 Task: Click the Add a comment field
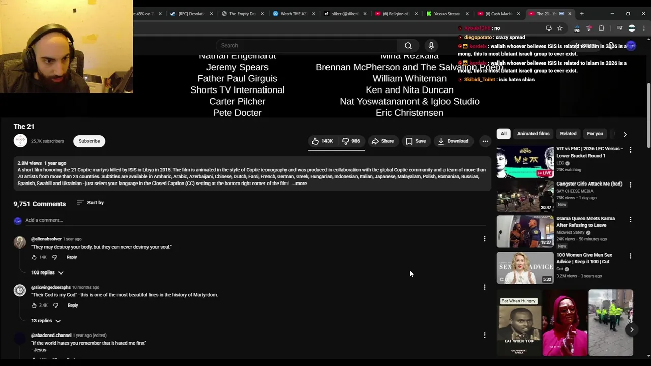(x=256, y=220)
